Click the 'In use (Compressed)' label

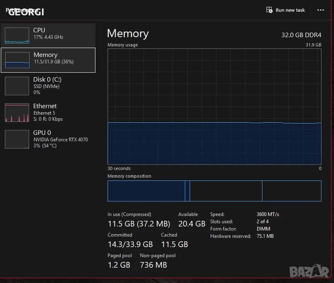[129, 214]
